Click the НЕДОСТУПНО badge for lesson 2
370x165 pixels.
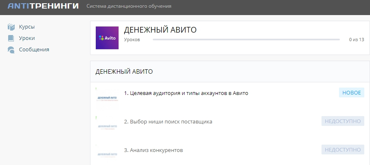343,121
